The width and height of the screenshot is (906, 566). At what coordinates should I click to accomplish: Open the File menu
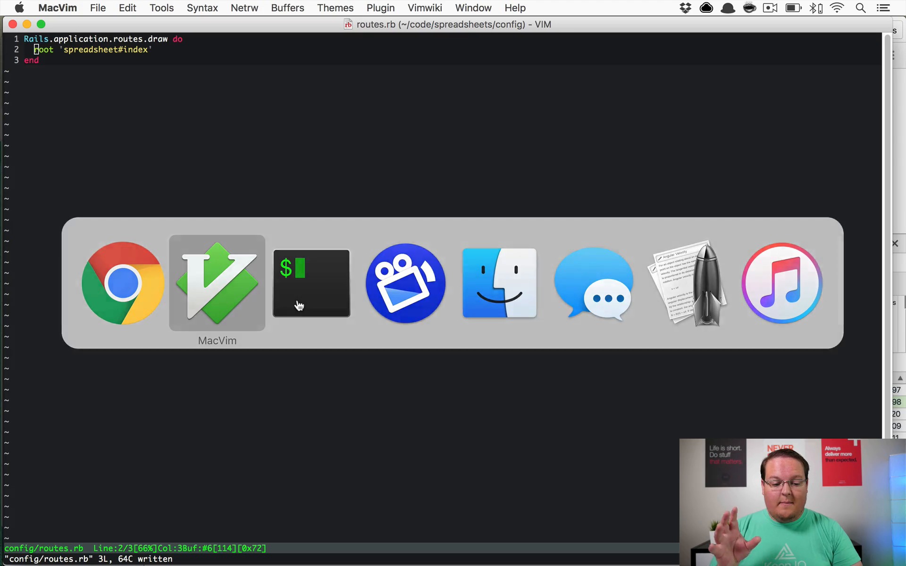point(98,8)
